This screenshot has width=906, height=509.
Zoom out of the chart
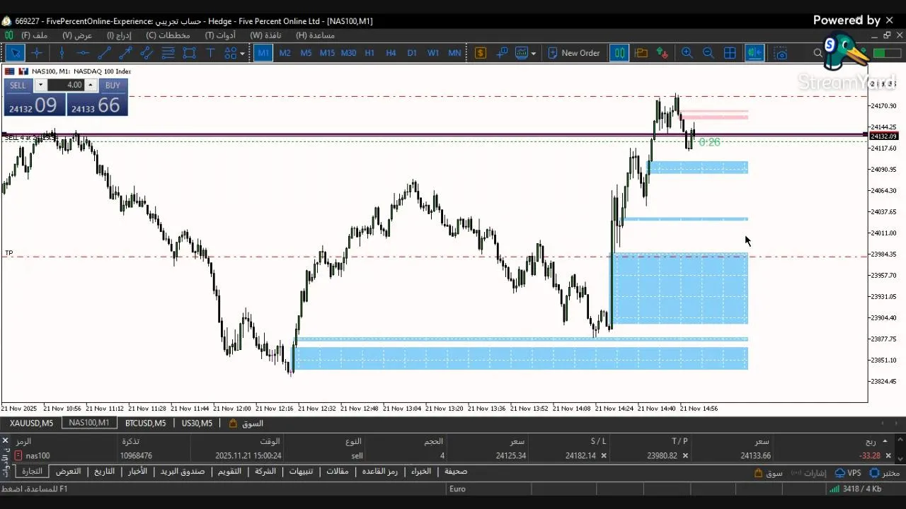(x=708, y=53)
